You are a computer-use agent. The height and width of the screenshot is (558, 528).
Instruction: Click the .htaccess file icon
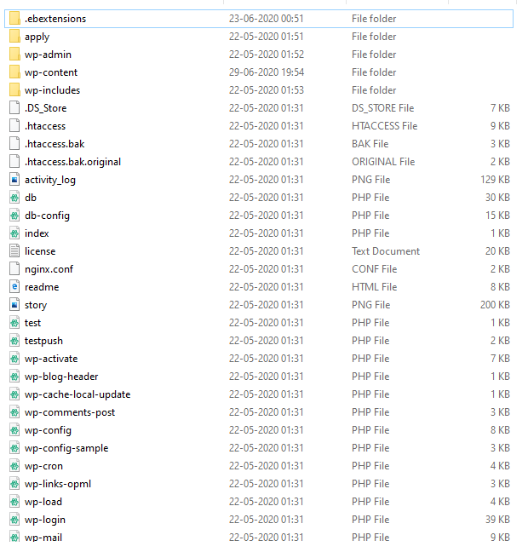(x=14, y=125)
